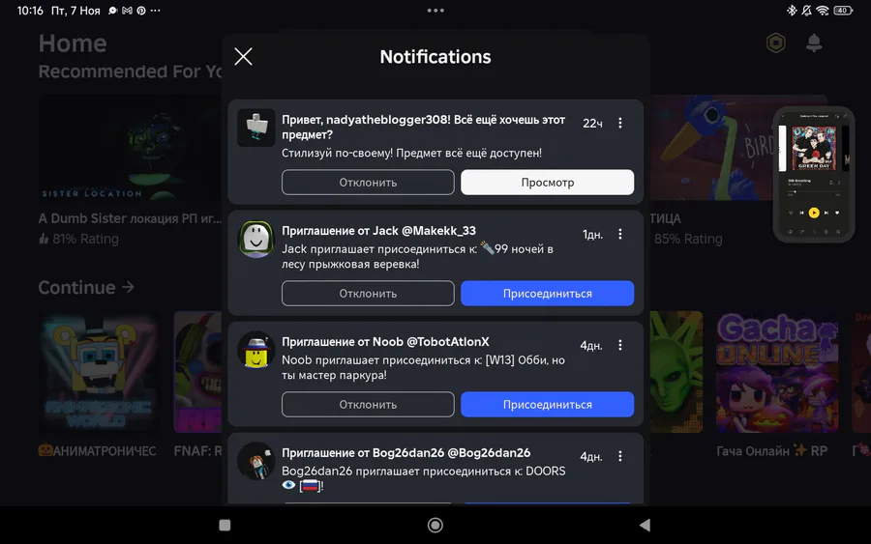Image resolution: width=871 pixels, height=544 pixels.
Task: Tap the 'FNAF: R' game thumbnail
Action: 197,372
